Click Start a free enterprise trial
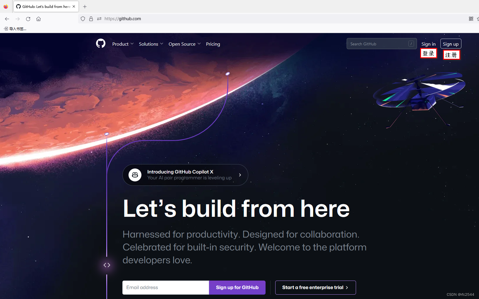Image resolution: width=479 pixels, height=299 pixels. (315, 288)
